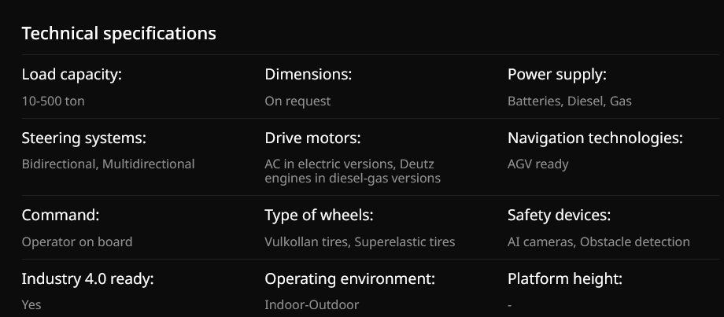The height and width of the screenshot is (317, 724).
Task: Click the Load capacity label
Action: [x=72, y=76]
